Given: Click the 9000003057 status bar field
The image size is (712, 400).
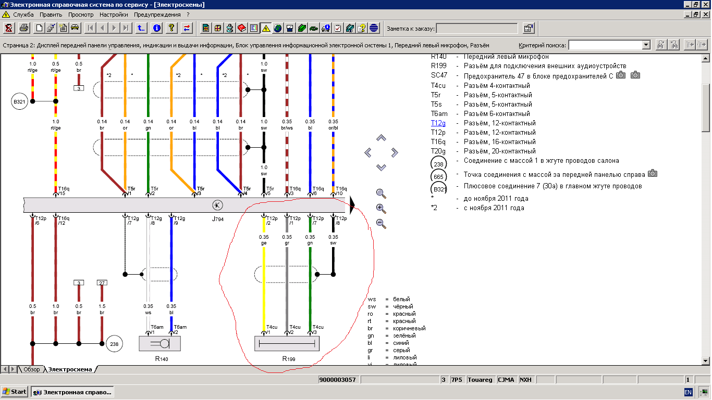Looking at the screenshot, I should click(x=338, y=380).
